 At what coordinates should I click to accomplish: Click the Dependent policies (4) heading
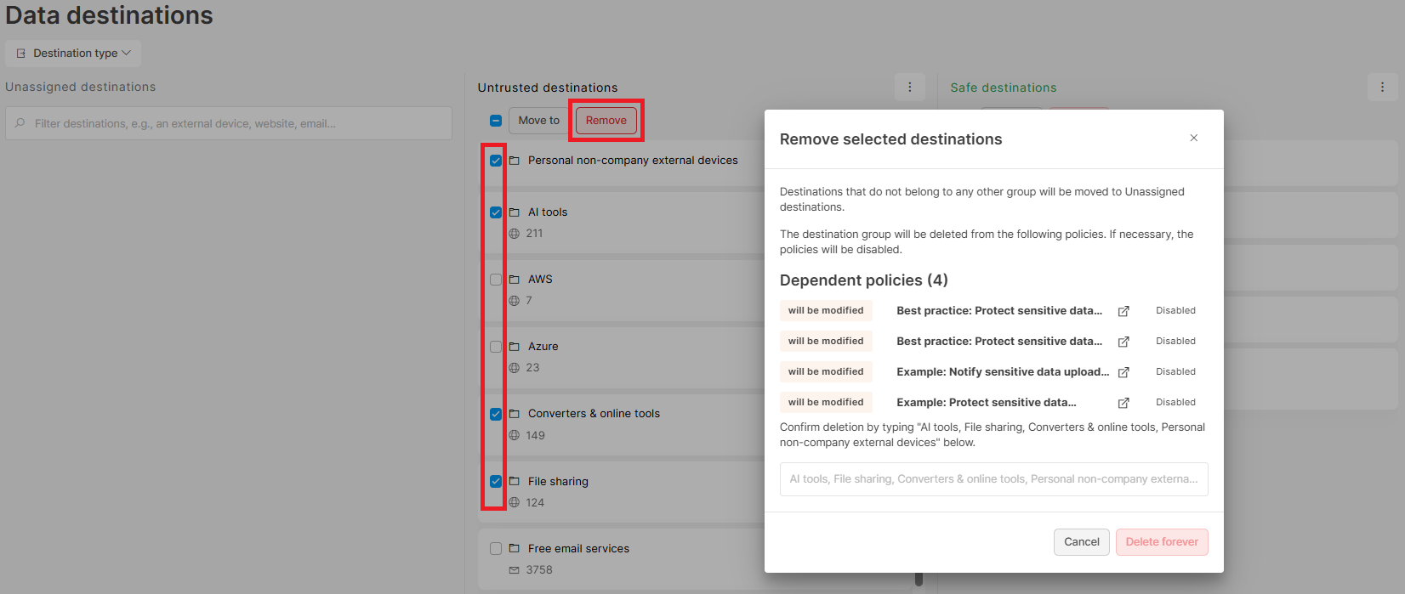864,280
